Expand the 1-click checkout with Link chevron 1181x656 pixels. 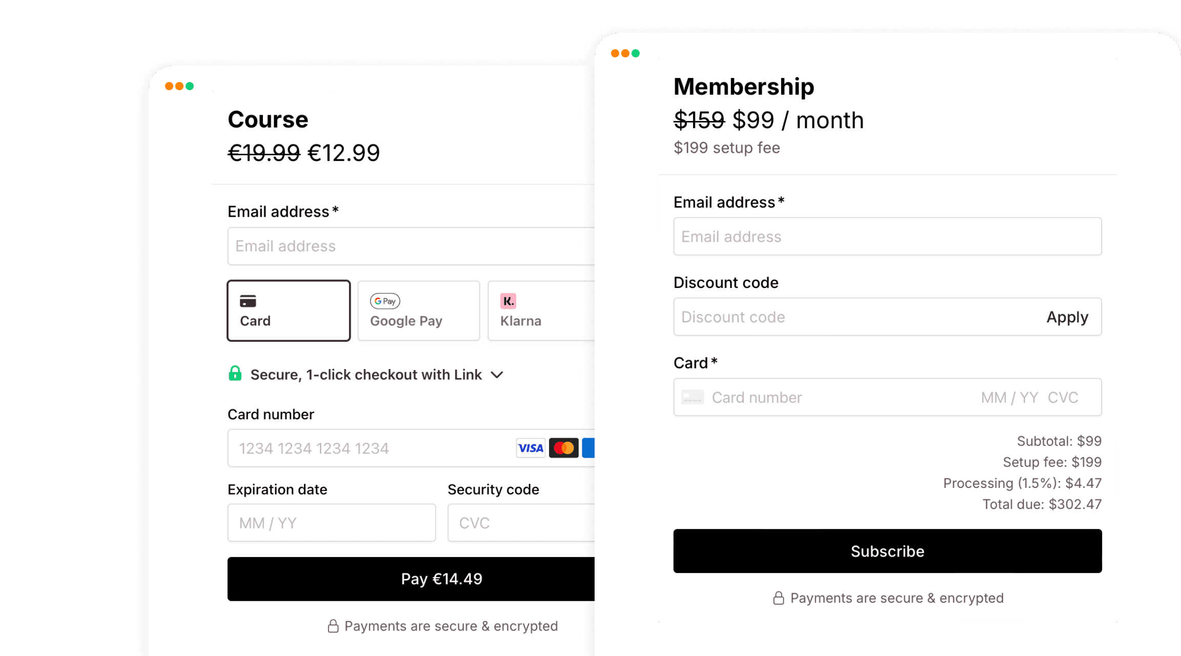497,375
